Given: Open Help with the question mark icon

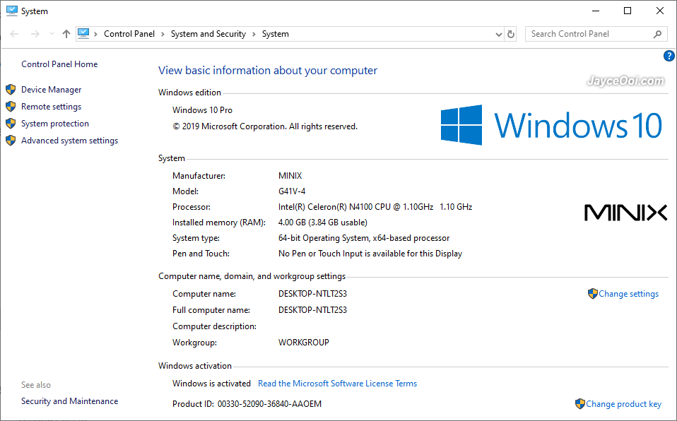Looking at the screenshot, I should coord(669,56).
